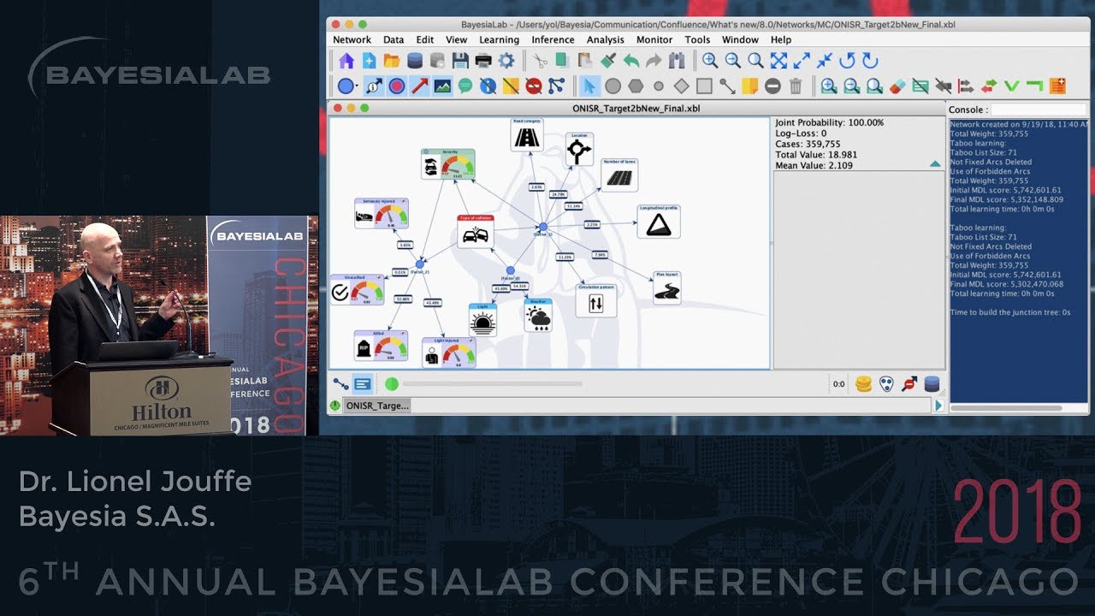Image resolution: width=1095 pixels, height=616 pixels.
Task: Click the gray trash delete icon
Action: 796,86
